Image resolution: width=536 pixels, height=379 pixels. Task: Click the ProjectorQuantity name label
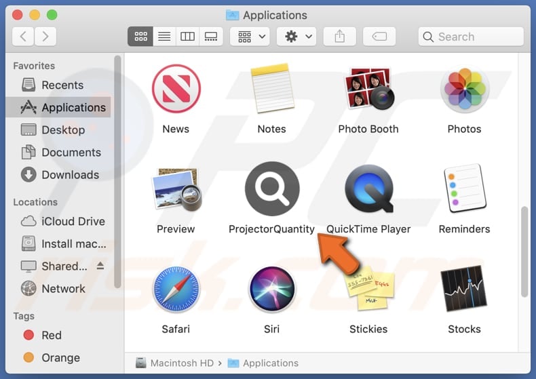(x=272, y=229)
